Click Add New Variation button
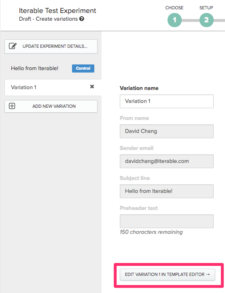225x293 pixels. [51, 106]
